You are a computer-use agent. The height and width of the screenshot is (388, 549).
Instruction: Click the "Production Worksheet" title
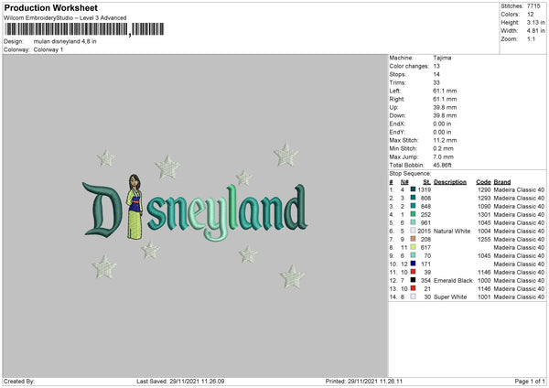(50, 7)
